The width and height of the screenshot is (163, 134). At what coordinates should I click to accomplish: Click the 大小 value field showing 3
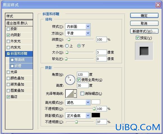click(102, 52)
